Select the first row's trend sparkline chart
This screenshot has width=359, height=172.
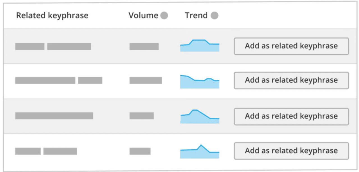200,46
